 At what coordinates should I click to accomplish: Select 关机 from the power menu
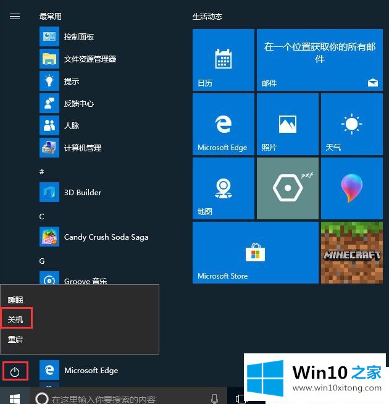16,319
